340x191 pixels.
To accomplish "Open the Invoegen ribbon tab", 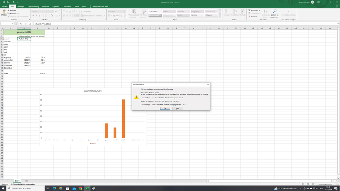I will 20,6.
